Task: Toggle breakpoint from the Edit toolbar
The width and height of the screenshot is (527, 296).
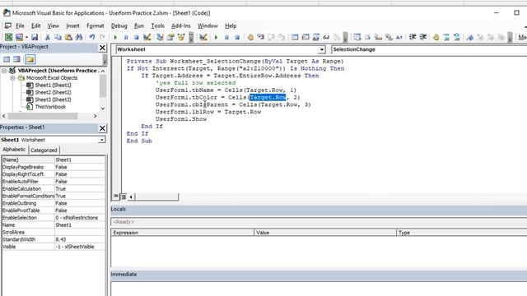Action: pyautogui.click(x=436, y=37)
